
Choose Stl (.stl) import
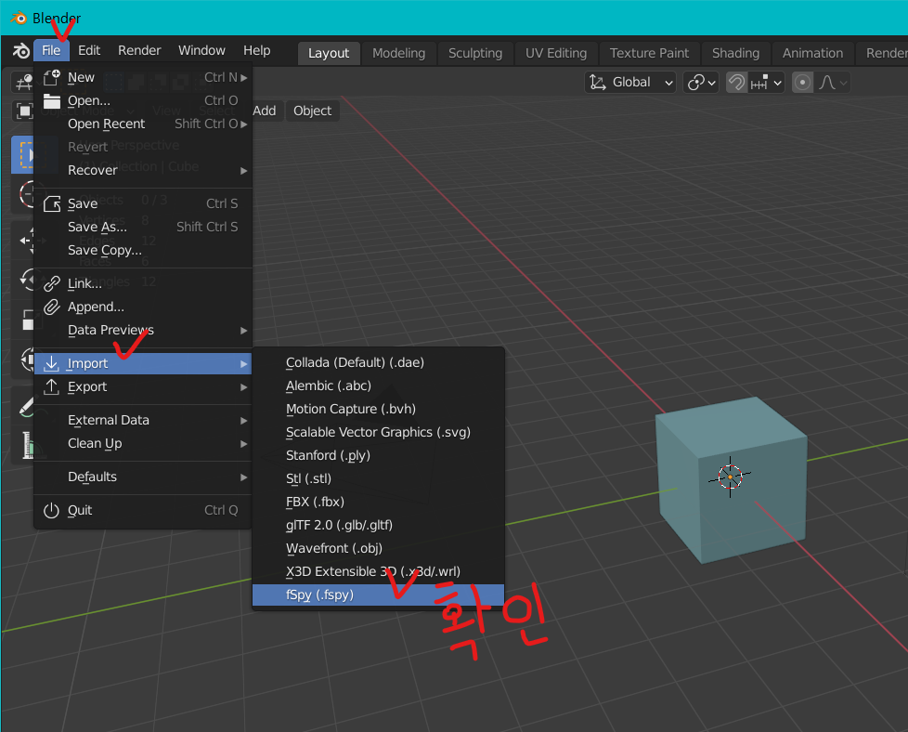pos(378,478)
